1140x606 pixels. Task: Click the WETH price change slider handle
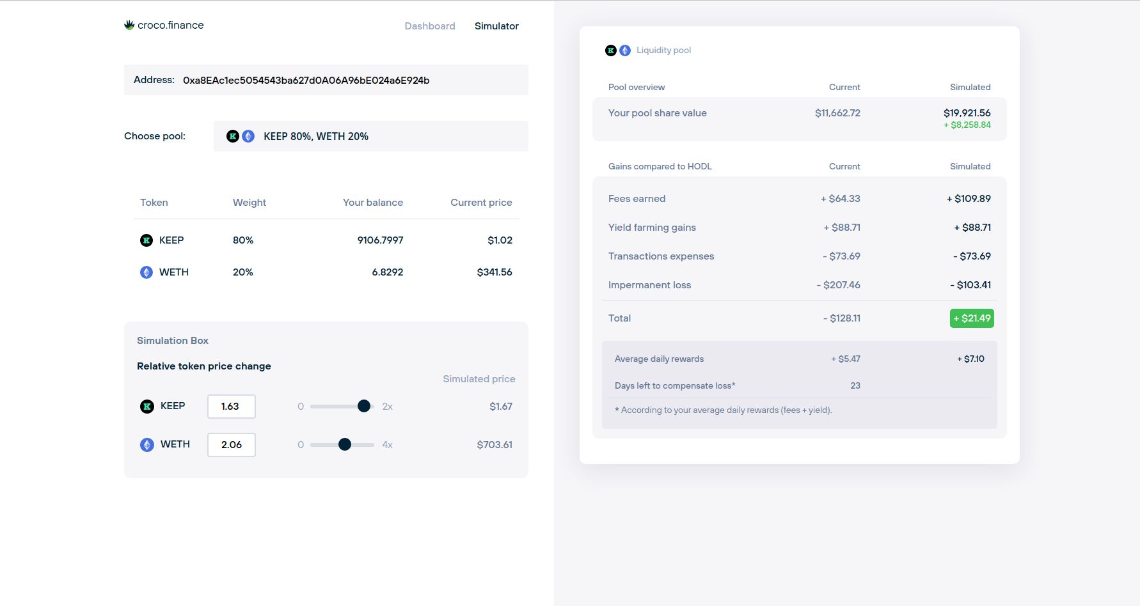point(345,444)
